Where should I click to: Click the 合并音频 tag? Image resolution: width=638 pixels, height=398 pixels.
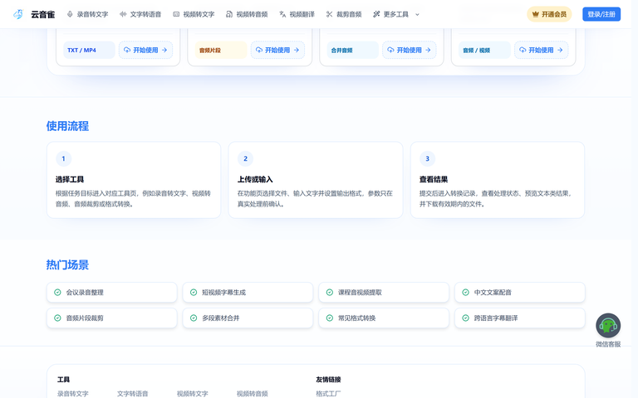353,50
